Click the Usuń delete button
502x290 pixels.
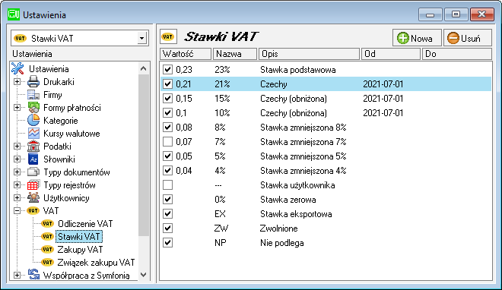click(468, 38)
